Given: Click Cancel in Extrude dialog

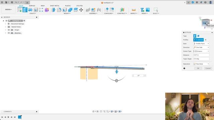Looking at the screenshot, I should 208,68.
